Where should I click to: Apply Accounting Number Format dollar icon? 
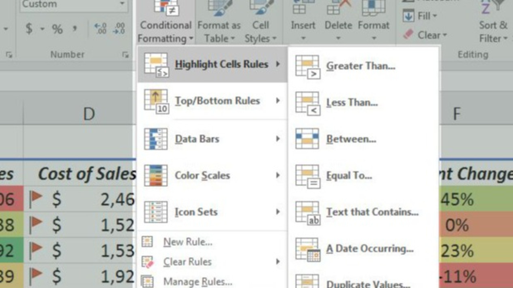coord(29,29)
